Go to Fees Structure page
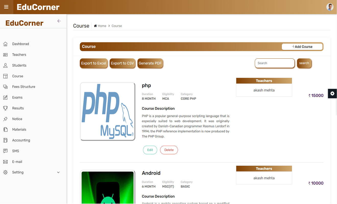The image size is (337, 204). click(x=23, y=87)
